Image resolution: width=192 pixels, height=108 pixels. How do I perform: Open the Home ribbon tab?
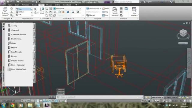tap(10, 5)
